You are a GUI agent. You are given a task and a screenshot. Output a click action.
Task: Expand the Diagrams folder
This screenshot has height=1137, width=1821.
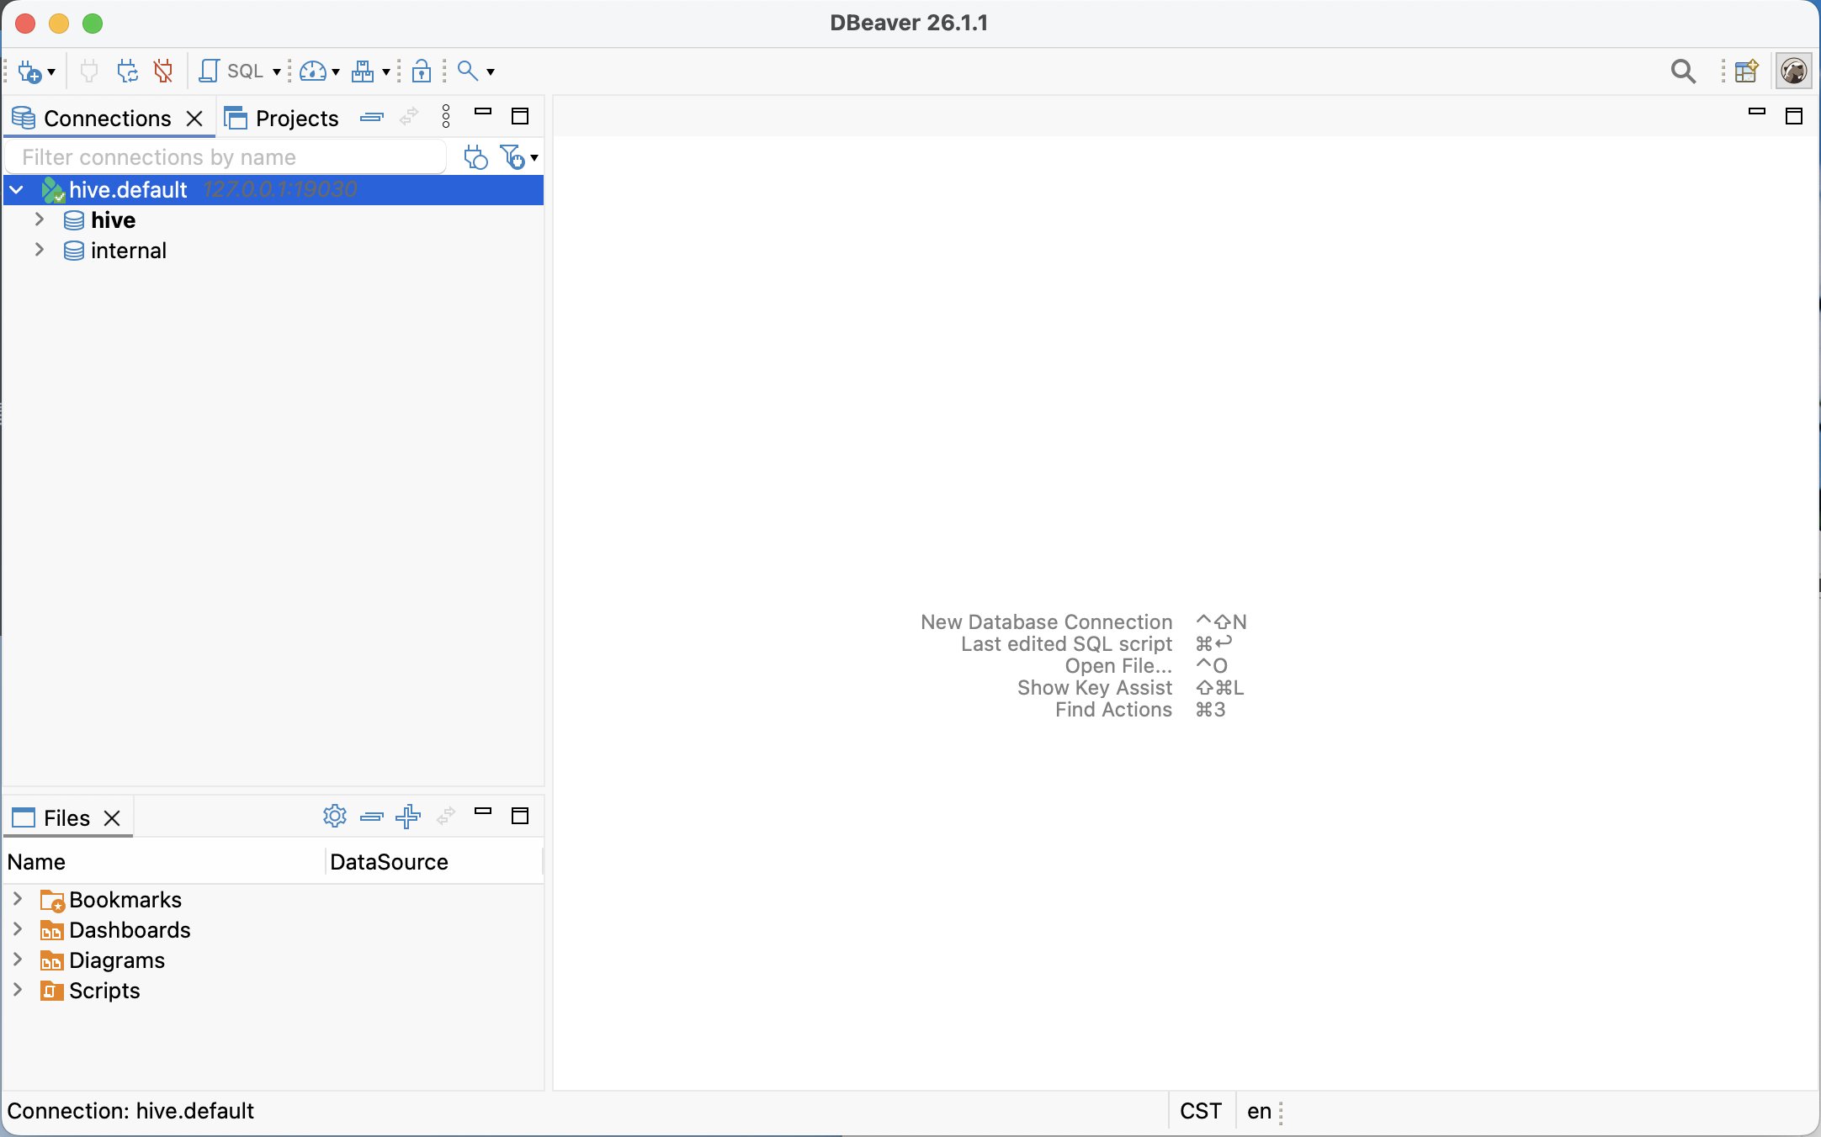[x=17, y=960]
